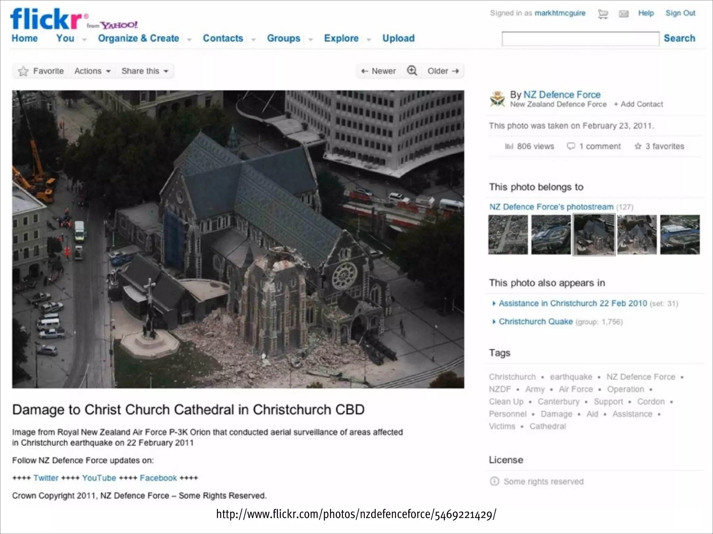Open the Share this dropdown
The image size is (713, 534).
[x=144, y=71]
